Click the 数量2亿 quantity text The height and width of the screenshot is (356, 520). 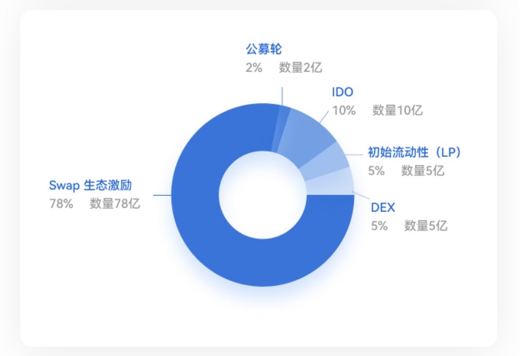click(301, 67)
